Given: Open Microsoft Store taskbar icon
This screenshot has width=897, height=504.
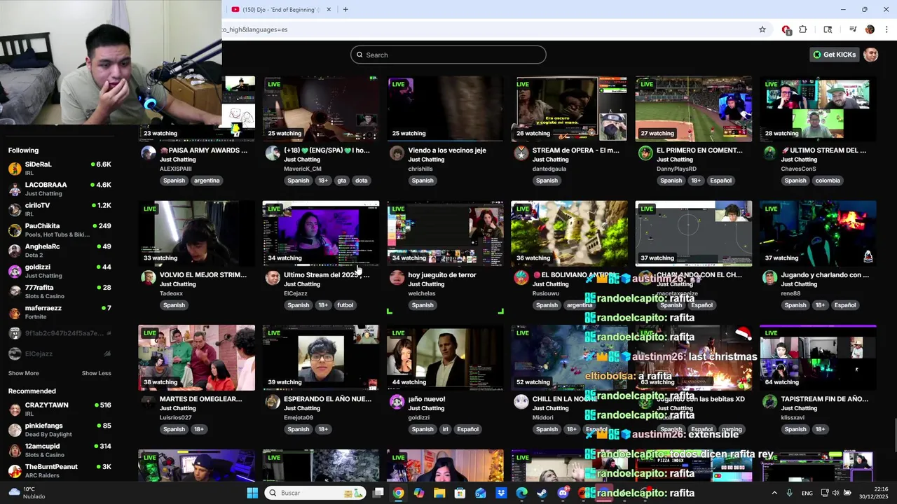Looking at the screenshot, I should (x=460, y=493).
